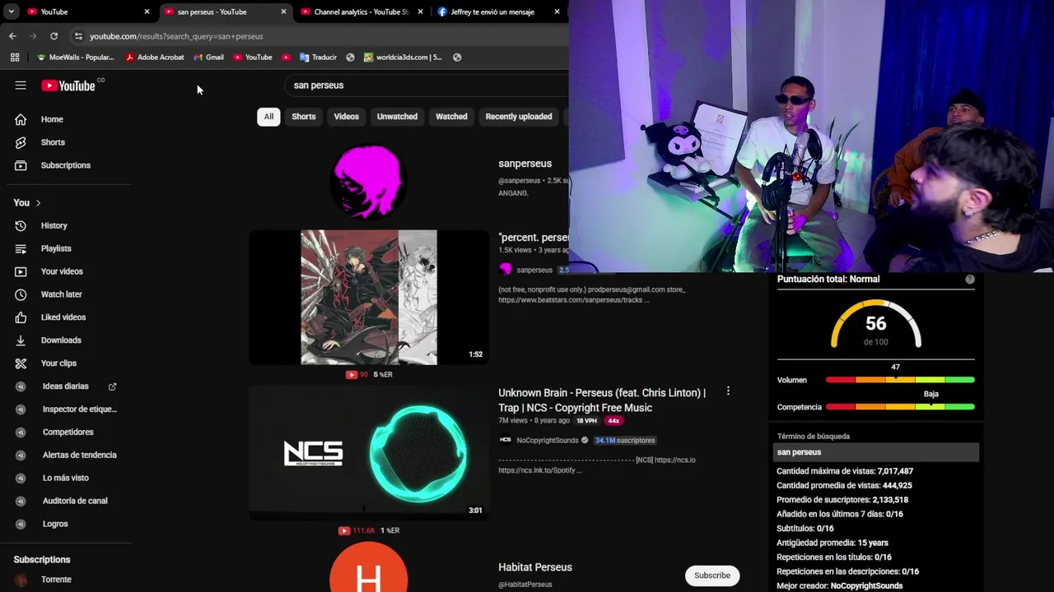Click the Competencia score bar

[900, 407]
